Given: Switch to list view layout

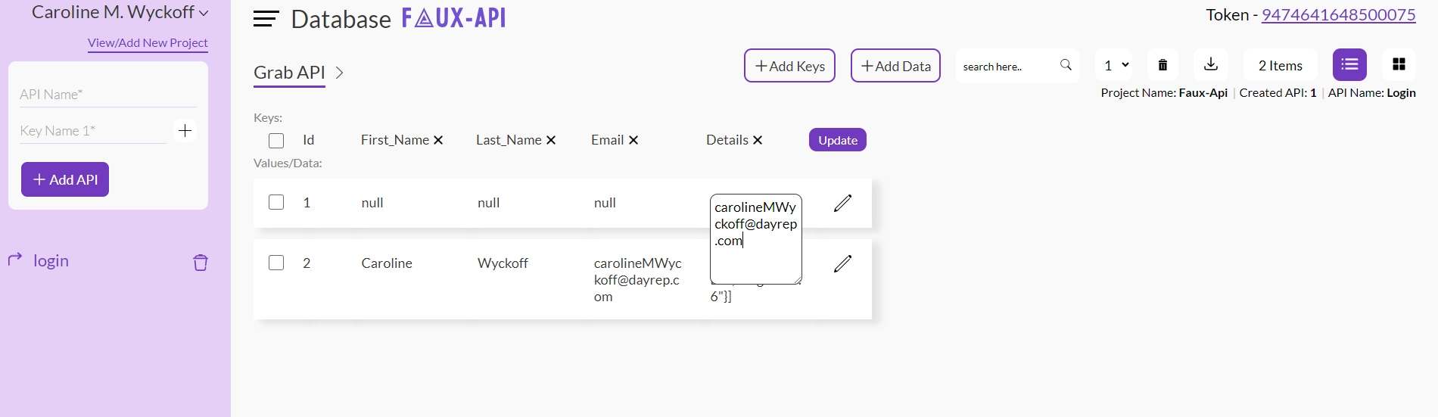Looking at the screenshot, I should [1349, 65].
